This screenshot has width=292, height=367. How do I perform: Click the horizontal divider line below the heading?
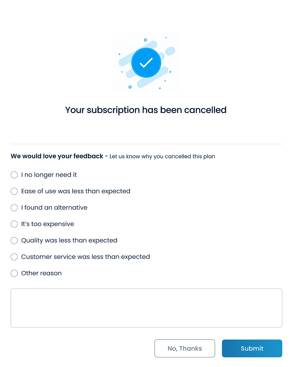[146, 144]
